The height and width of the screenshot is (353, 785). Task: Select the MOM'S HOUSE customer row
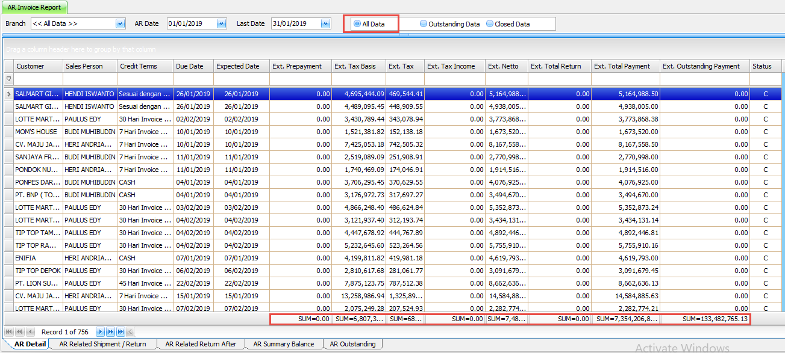pos(393,132)
